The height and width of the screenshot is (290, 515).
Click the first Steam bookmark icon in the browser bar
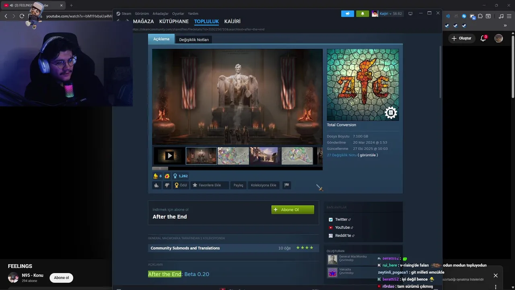(x=447, y=25)
